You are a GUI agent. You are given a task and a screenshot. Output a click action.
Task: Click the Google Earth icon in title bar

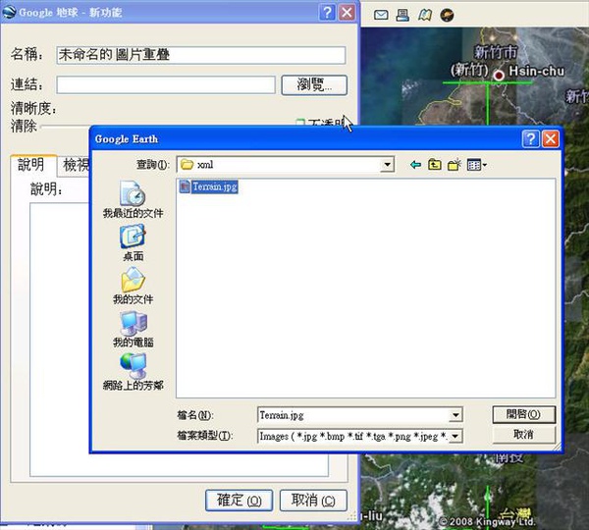coord(9,12)
